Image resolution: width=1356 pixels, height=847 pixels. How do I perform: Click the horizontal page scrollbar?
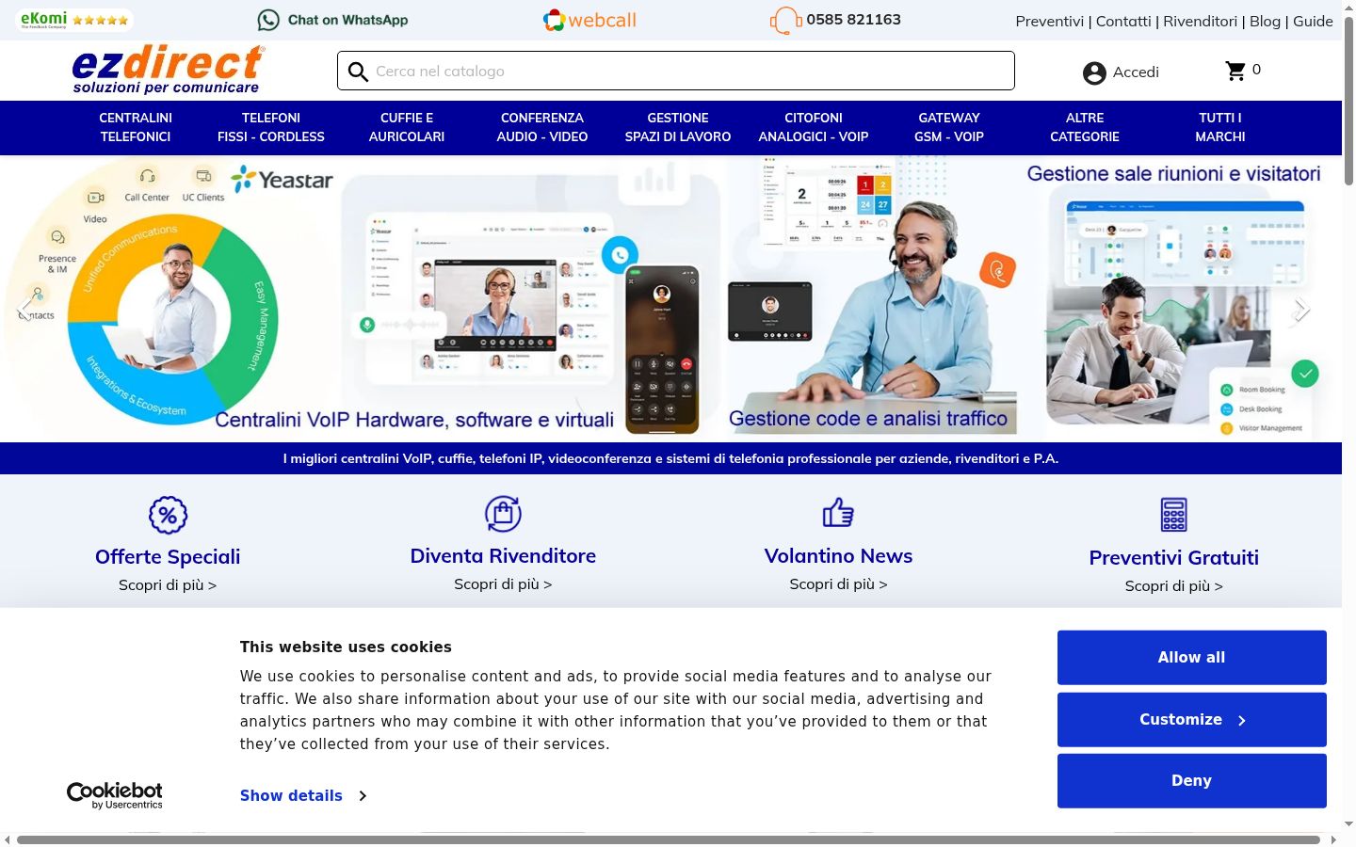669,839
